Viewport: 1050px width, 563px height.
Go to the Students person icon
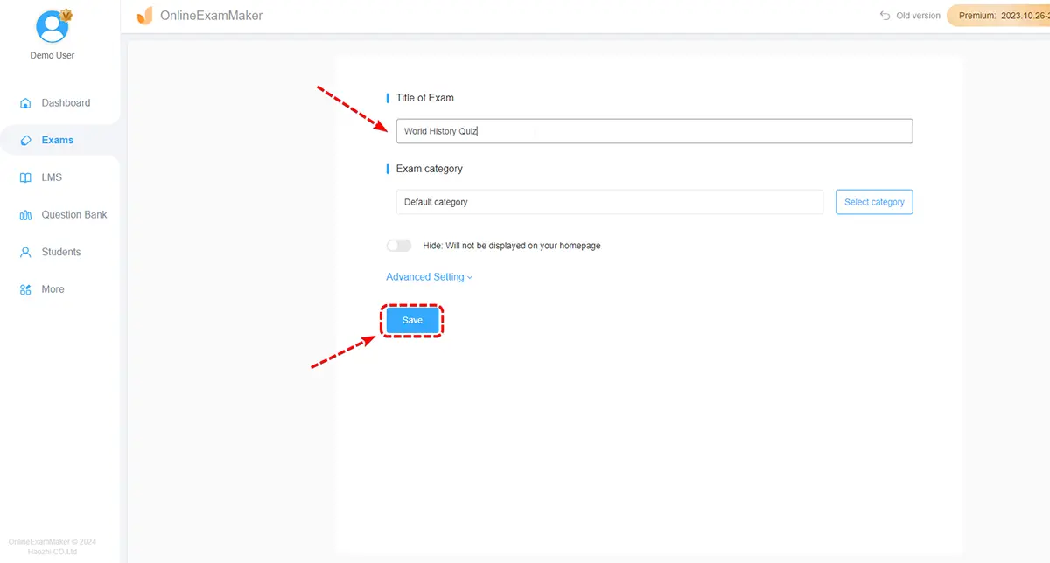click(25, 252)
